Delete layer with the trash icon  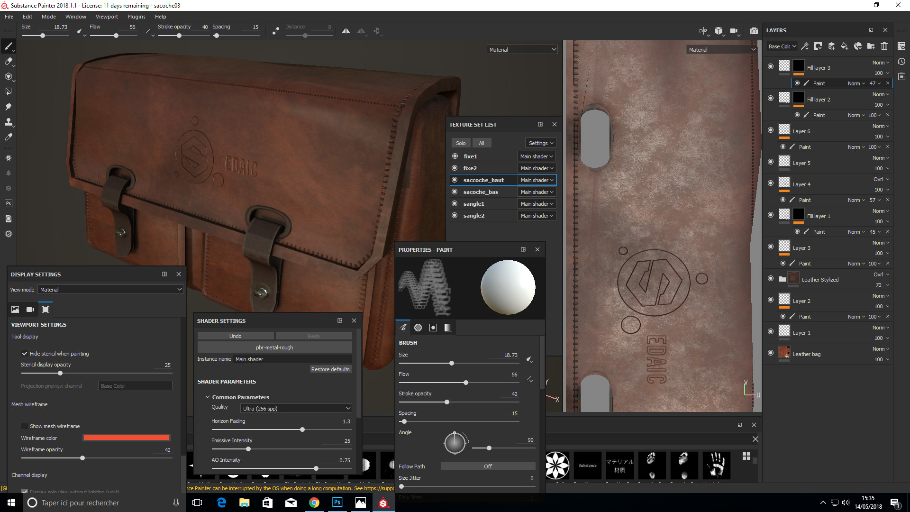(884, 46)
